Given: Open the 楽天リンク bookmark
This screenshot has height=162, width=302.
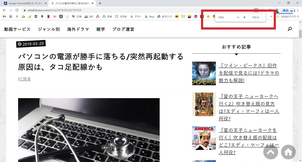Looking at the screenshot, I should 165,17.
